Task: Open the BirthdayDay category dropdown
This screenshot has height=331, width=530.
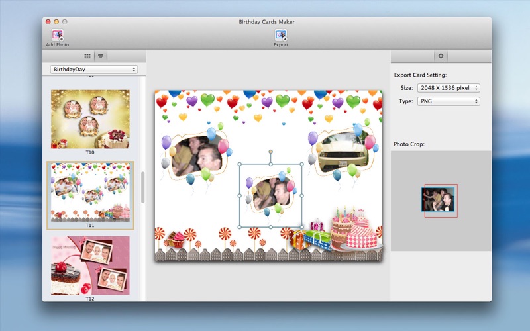Action: click(94, 70)
